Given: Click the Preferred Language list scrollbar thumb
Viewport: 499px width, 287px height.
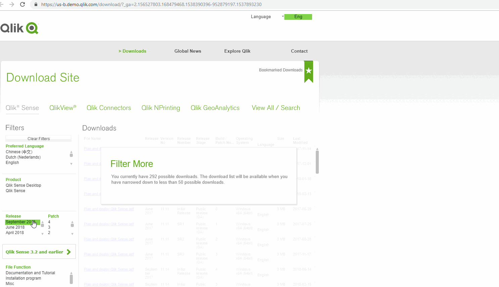Looking at the screenshot, I should pos(71,155).
